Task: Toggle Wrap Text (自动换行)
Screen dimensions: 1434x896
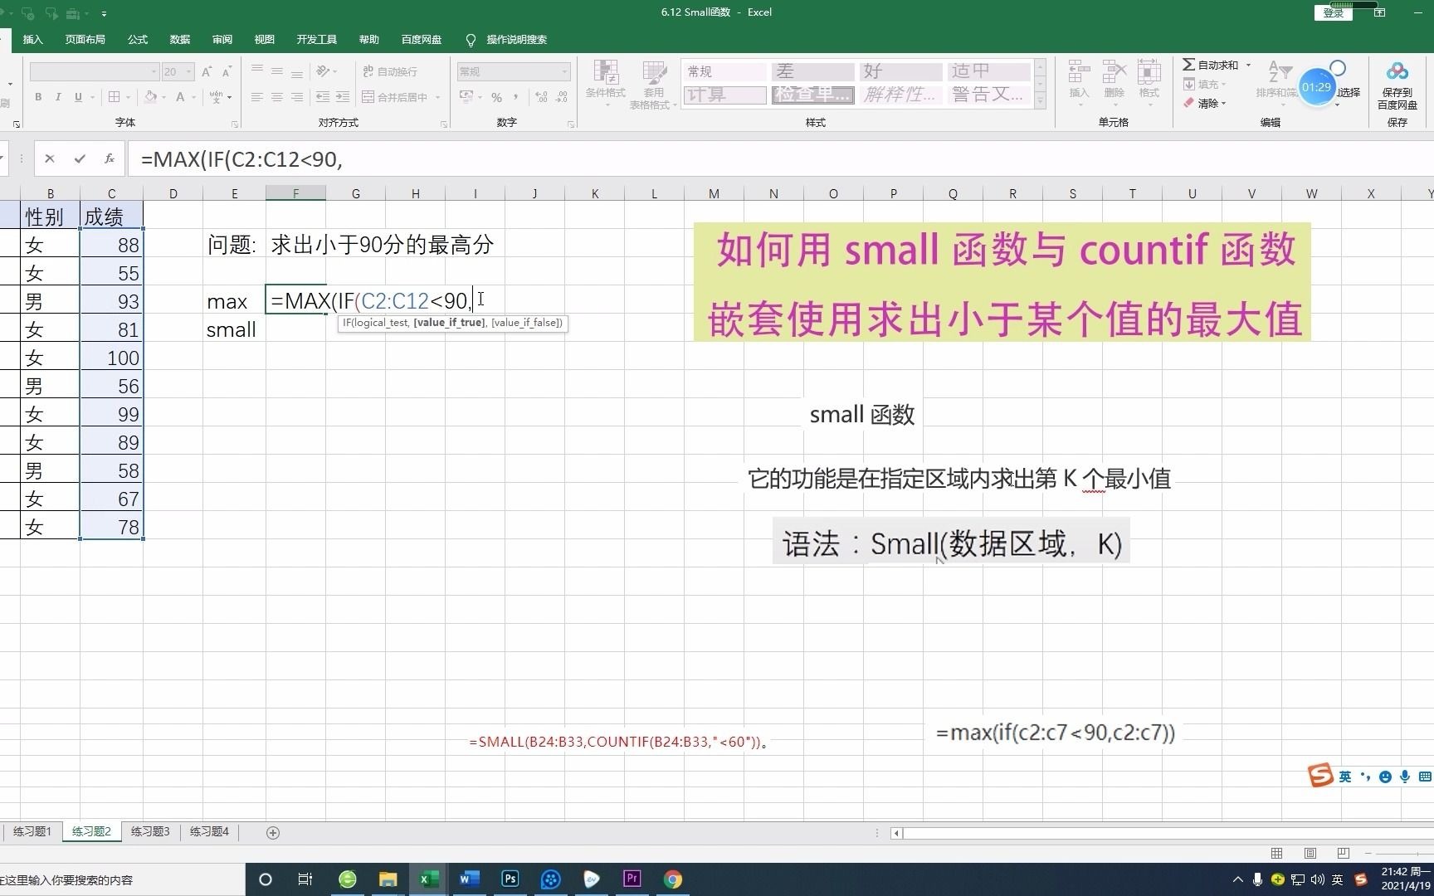Action: point(390,71)
